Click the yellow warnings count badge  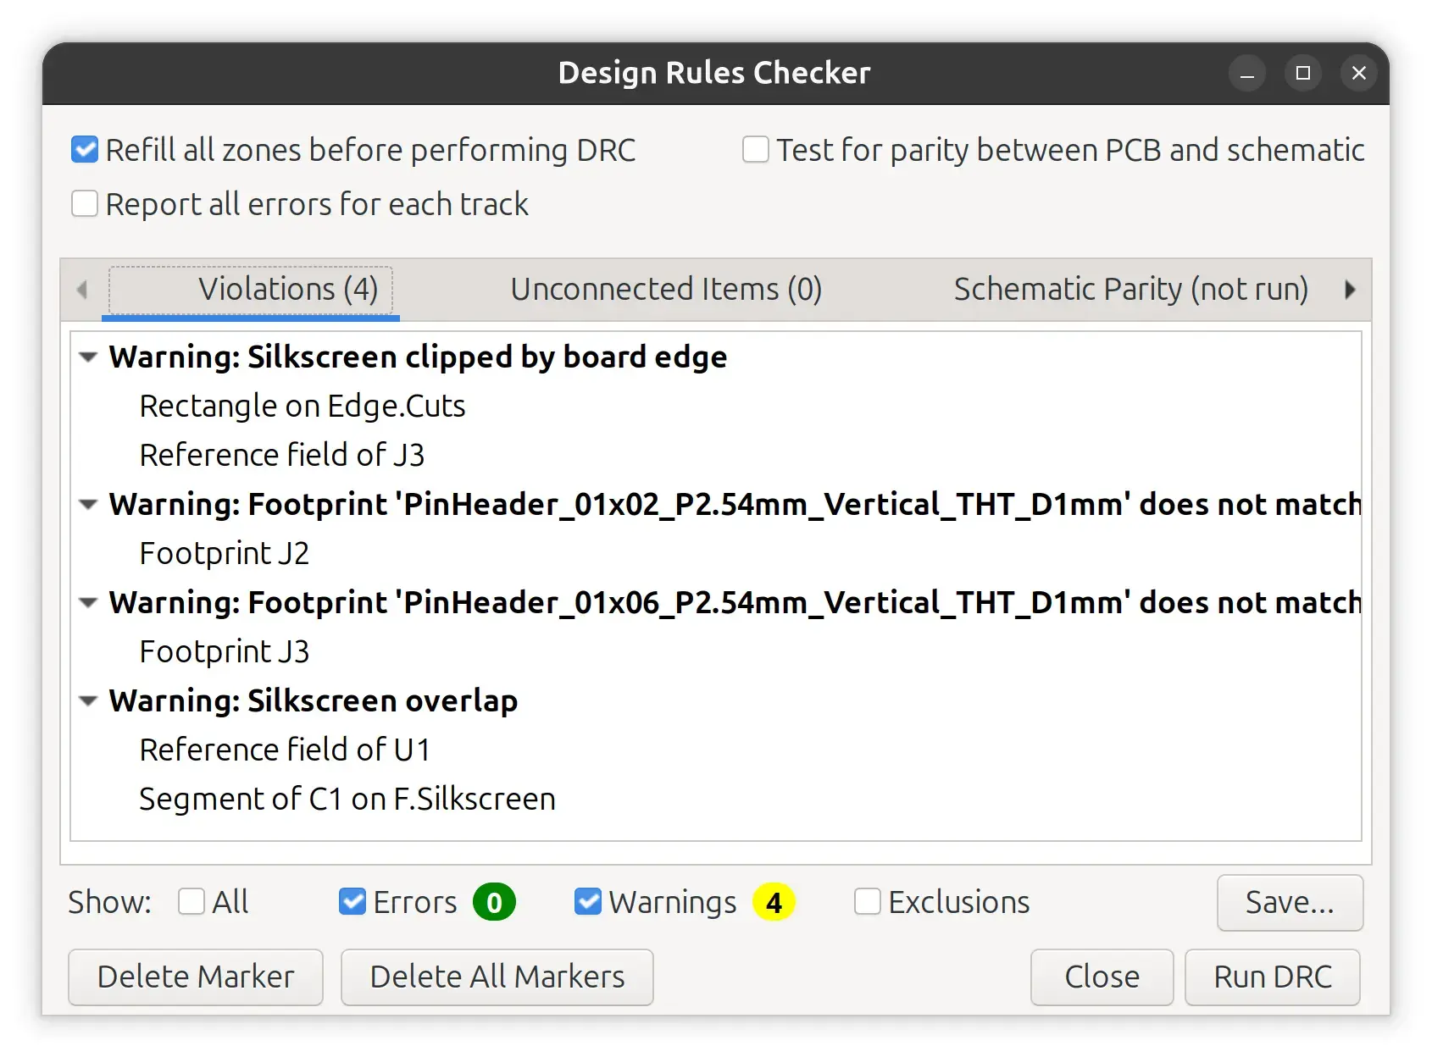tap(774, 902)
